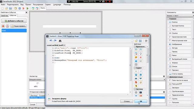The height and width of the screenshot is (109, 194).
Task: Click the circled play icon under Система
Action: (x=136, y=92)
